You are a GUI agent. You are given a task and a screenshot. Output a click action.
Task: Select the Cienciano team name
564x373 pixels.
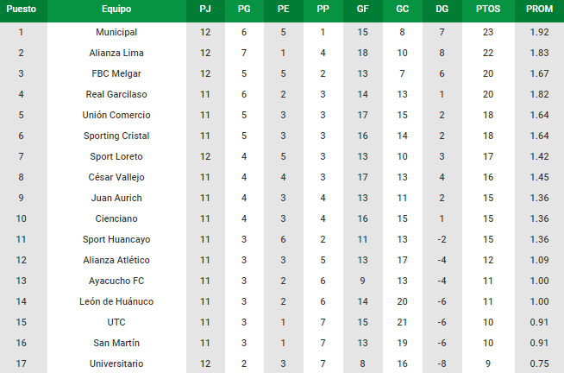(x=116, y=218)
